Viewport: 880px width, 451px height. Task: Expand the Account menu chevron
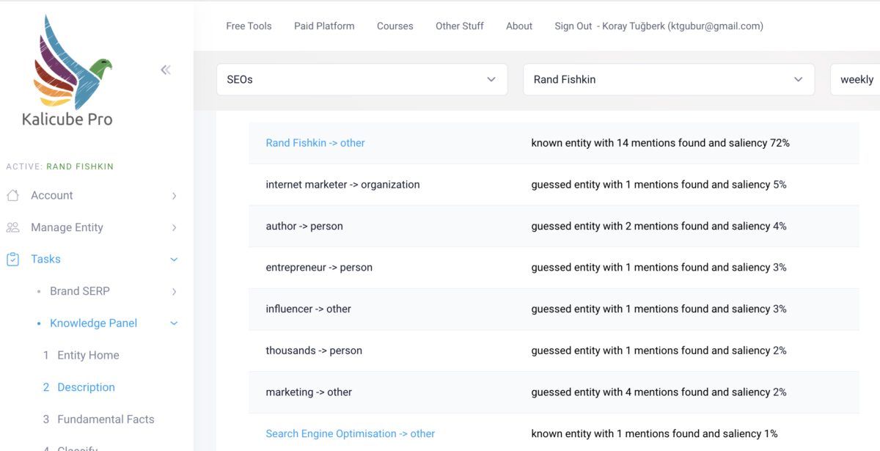click(x=174, y=196)
